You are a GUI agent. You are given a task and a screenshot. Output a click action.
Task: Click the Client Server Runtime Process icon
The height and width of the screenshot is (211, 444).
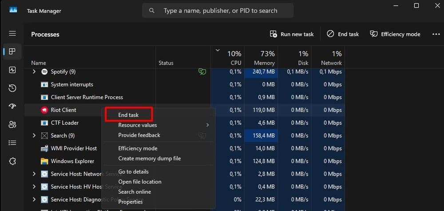tap(44, 97)
